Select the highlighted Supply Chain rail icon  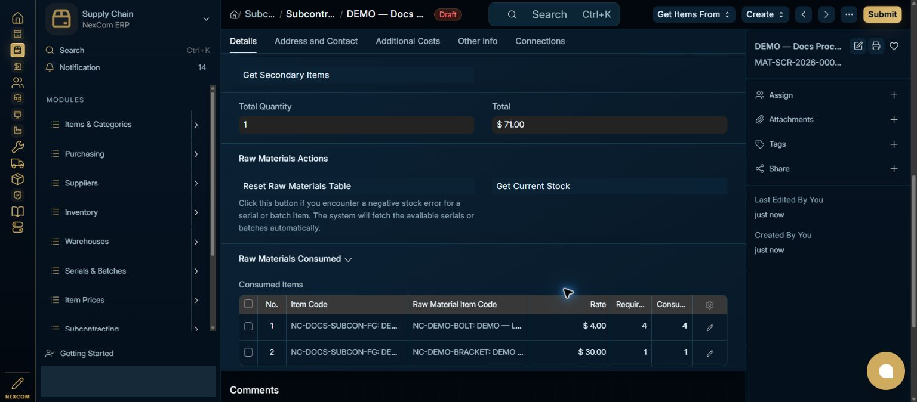tap(17, 50)
